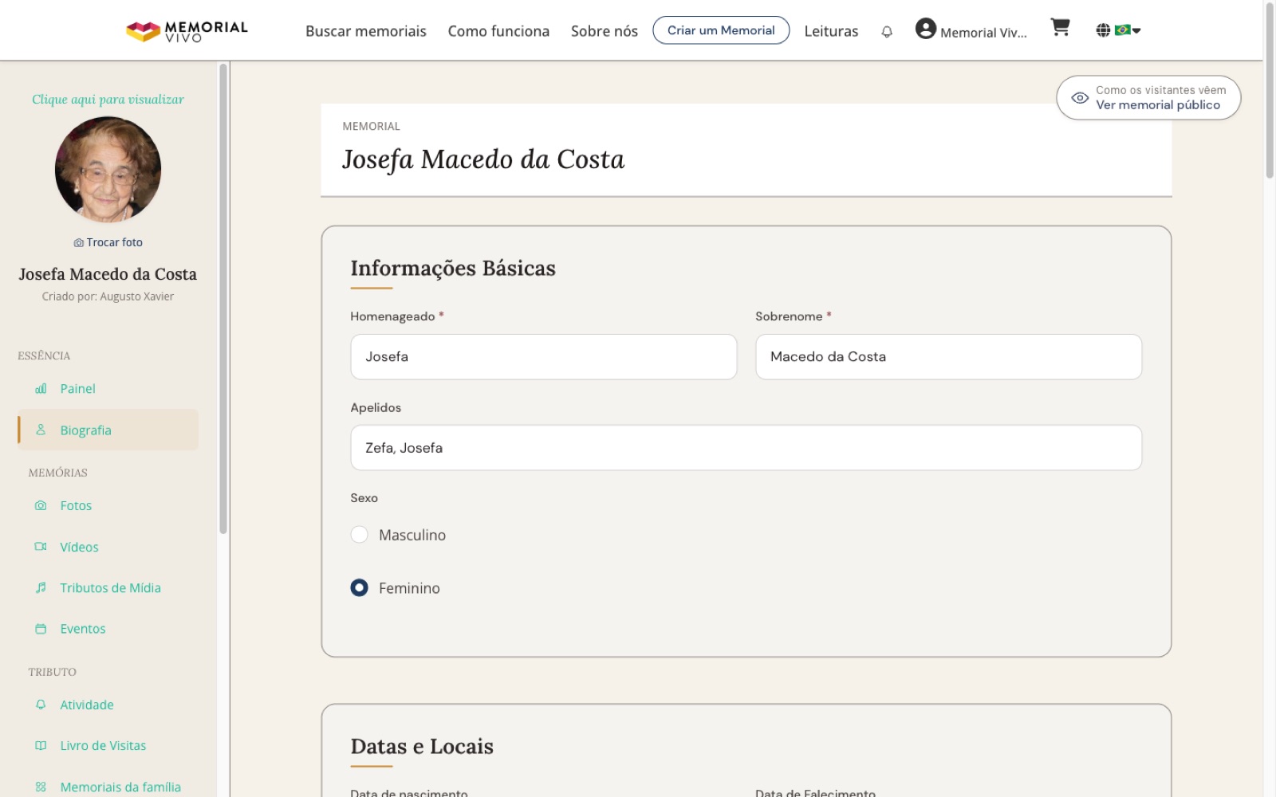This screenshot has width=1276, height=797.
Task: Open the notifications bell
Action: [887, 32]
